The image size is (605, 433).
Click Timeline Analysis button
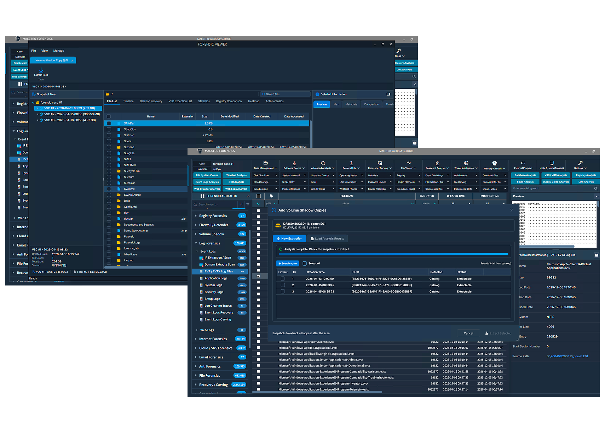(236, 175)
